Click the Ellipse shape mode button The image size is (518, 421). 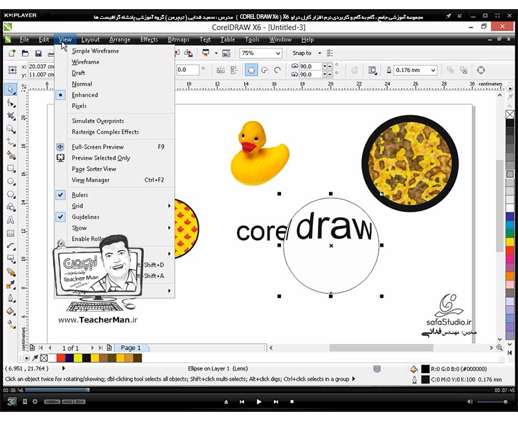point(251,70)
